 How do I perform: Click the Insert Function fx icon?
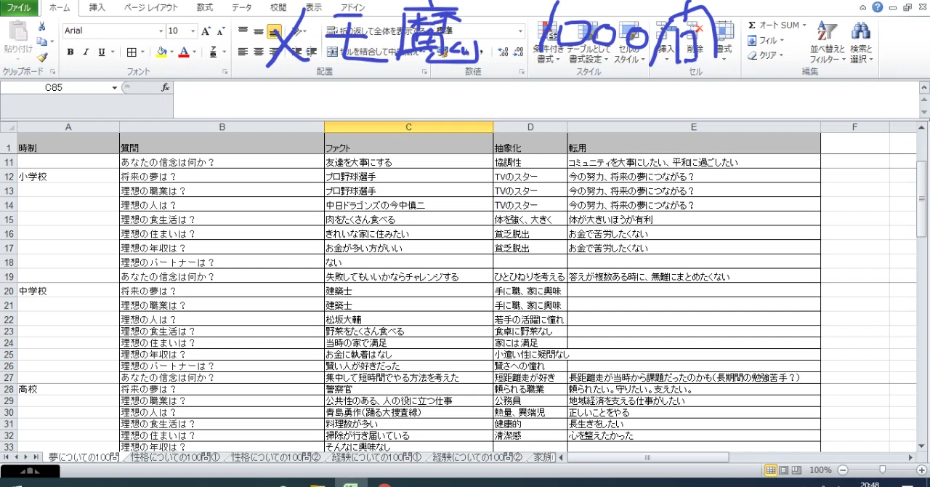pos(164,86)
